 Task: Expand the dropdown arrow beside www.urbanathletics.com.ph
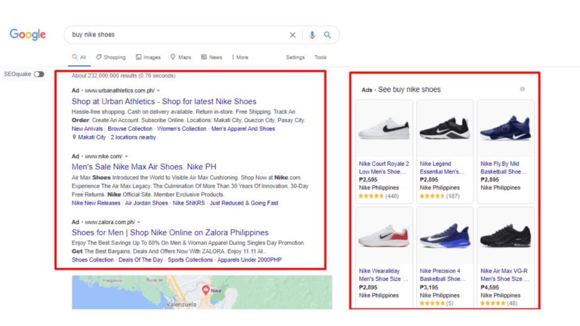157,89
